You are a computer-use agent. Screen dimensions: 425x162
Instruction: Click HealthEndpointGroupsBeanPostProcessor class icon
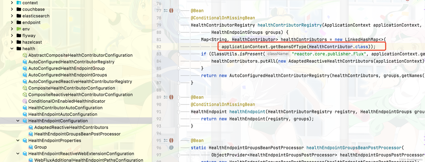click(x=31, y=134)
